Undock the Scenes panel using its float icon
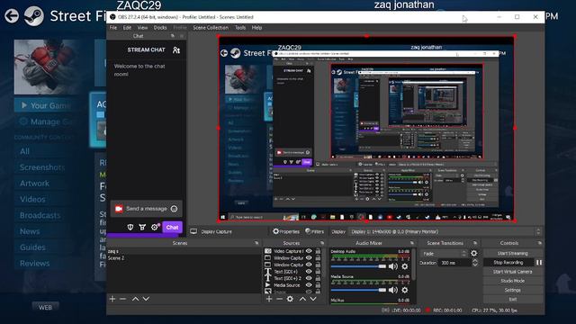The height and width of the screenshot is (324, 576). (x=256, y=243)
